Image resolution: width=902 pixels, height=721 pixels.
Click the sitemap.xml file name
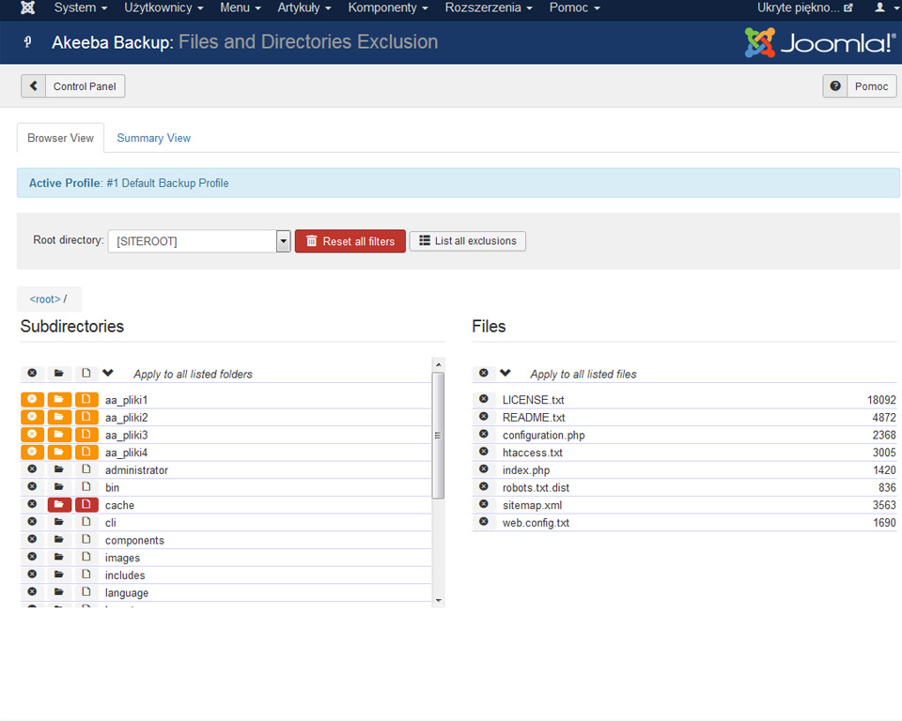[x=532, y=505]
